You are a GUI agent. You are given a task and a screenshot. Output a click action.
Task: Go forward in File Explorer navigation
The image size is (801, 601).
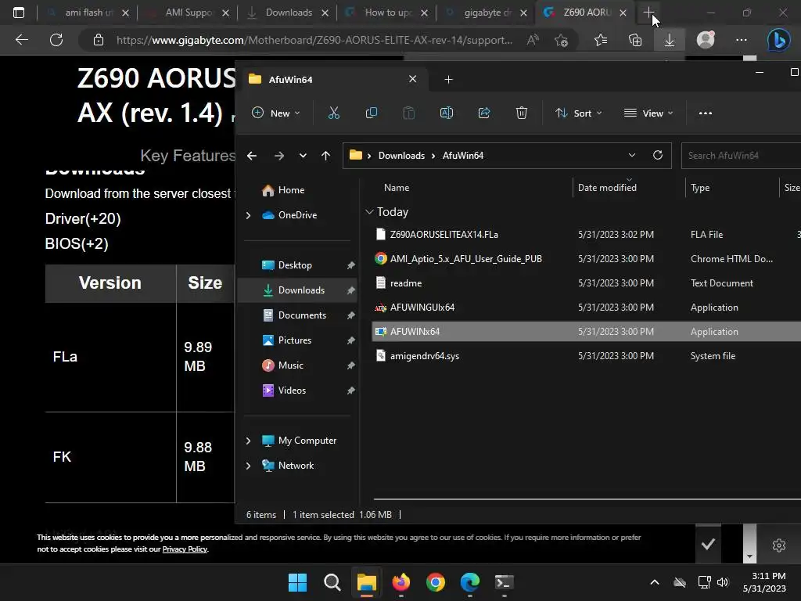click(279, 156)
